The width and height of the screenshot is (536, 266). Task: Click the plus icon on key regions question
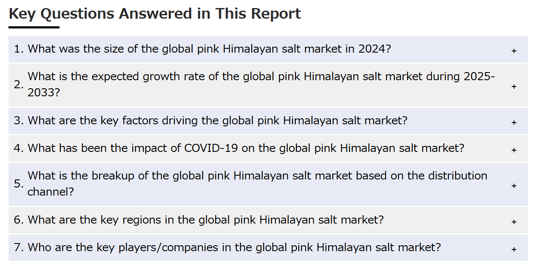tap(514, 222)
